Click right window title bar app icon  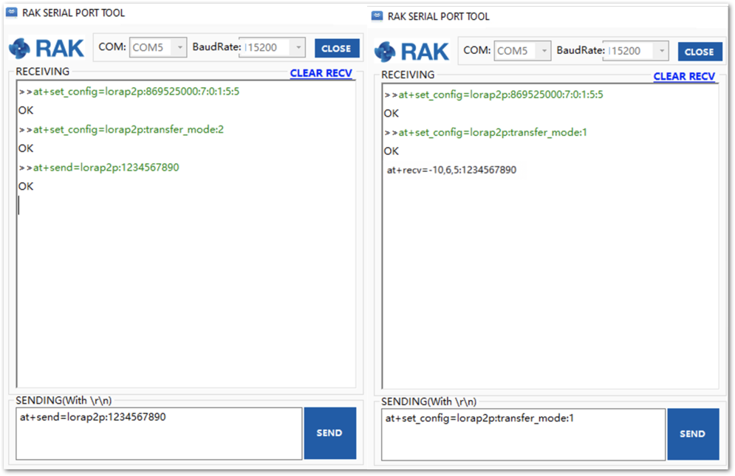tap(377, 16)
